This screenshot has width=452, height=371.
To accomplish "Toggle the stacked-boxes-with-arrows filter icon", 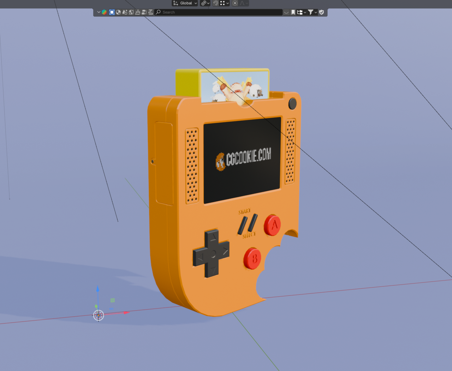I will click(144, 12).
